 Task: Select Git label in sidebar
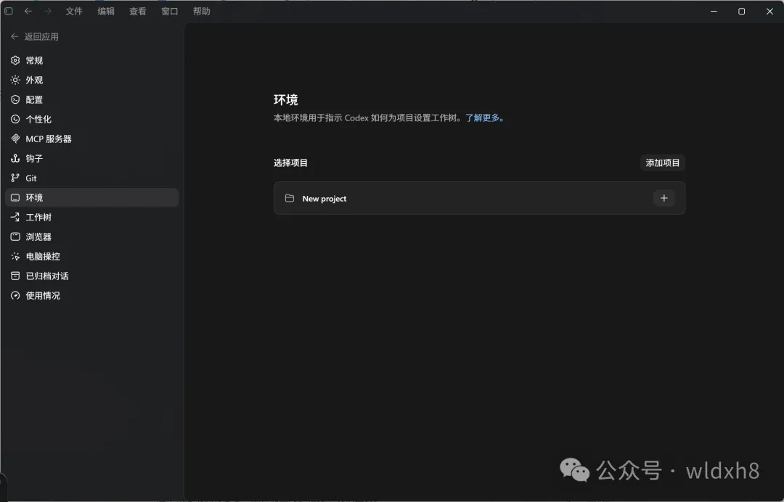click(x=31, y=178)
